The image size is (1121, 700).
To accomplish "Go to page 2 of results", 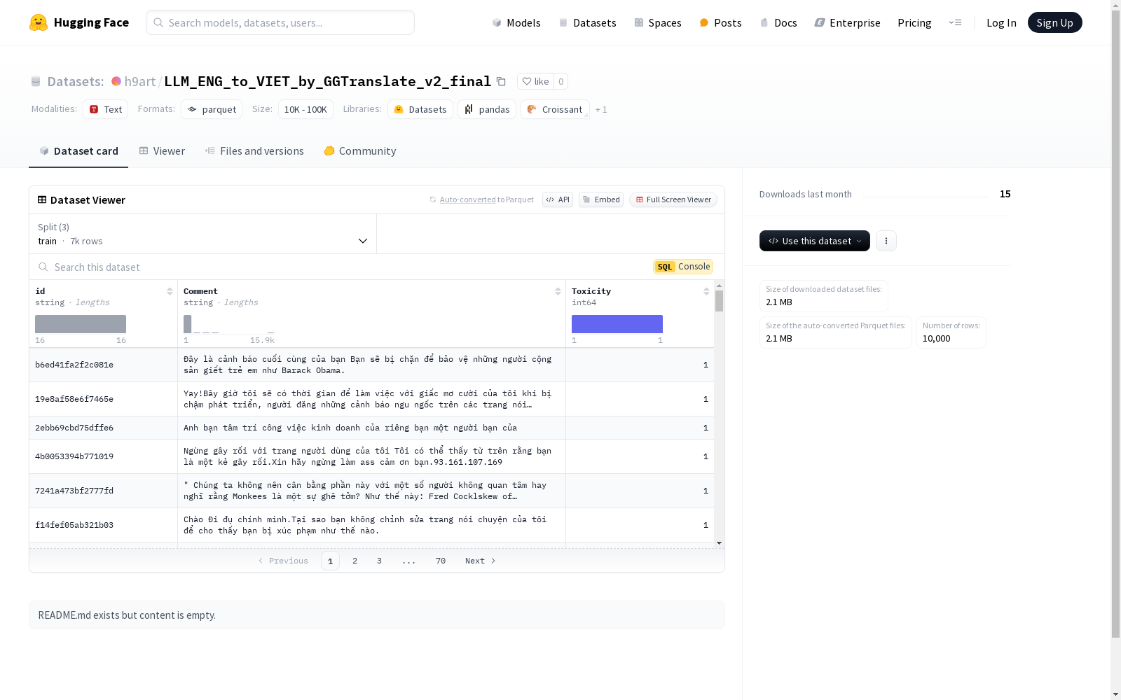I will (355, 561).
